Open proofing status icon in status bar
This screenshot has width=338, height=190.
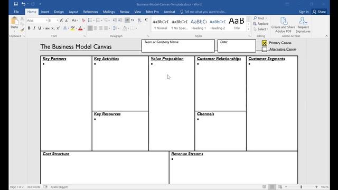(45, 187)
